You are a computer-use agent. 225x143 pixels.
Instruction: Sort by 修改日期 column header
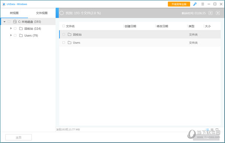point(162,26)
